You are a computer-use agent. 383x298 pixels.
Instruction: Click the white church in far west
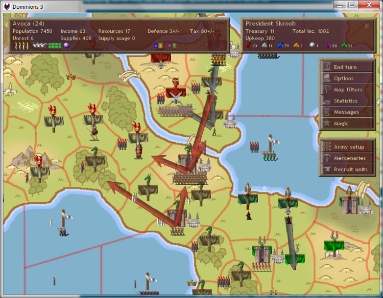coord(11,89)
